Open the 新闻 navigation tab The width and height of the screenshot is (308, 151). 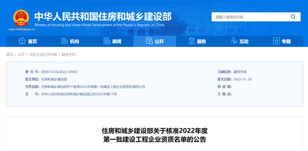point(112,41)
